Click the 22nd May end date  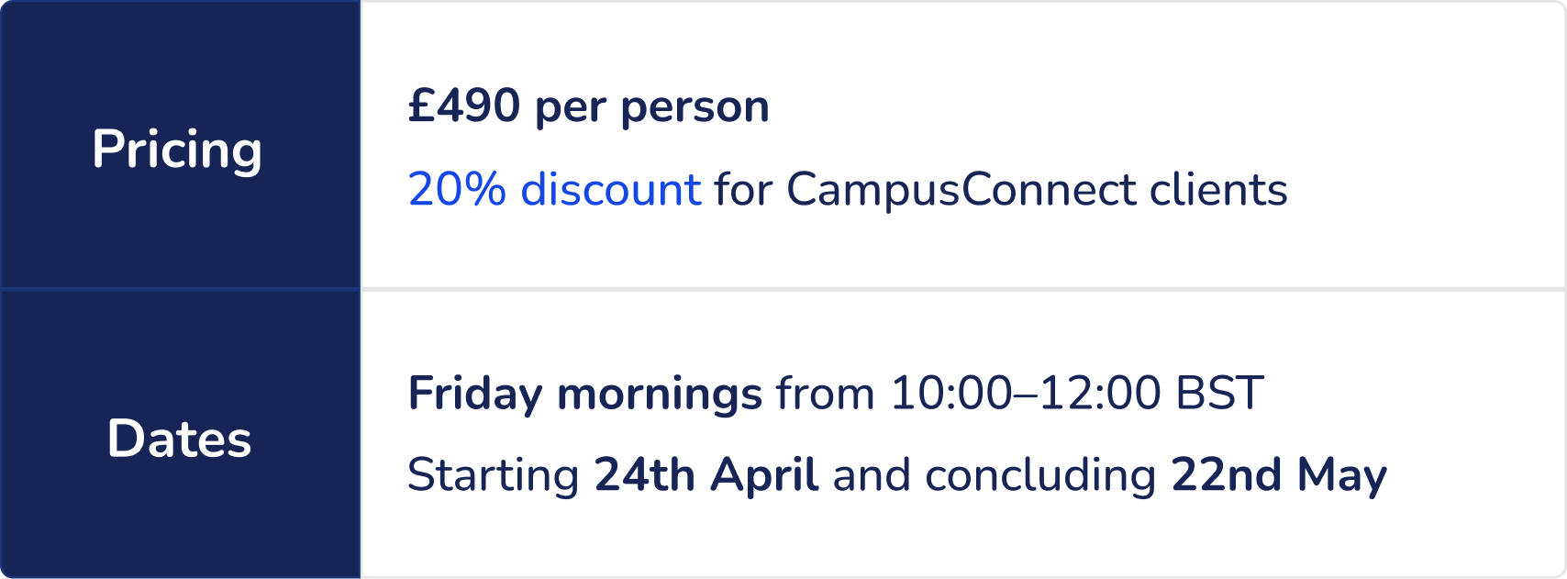(x=1279, y=475)
